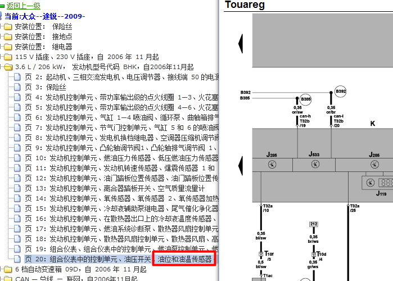Click the page icon for 页 8 发电机换挡继电器

17,138
